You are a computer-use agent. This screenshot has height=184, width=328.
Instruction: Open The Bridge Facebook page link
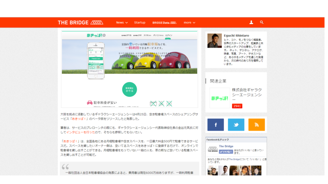[226, 146]
